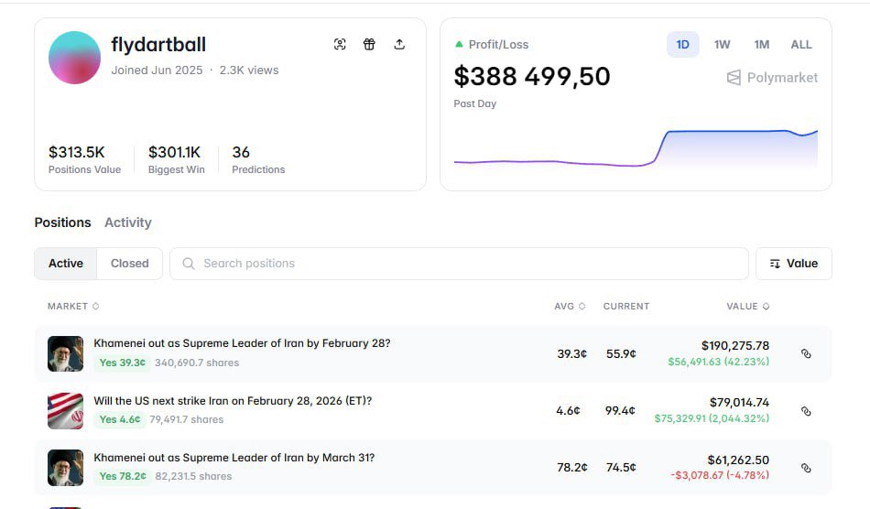Switch to the Activity tab
870x509 pixels.
(x=127, y=222)
